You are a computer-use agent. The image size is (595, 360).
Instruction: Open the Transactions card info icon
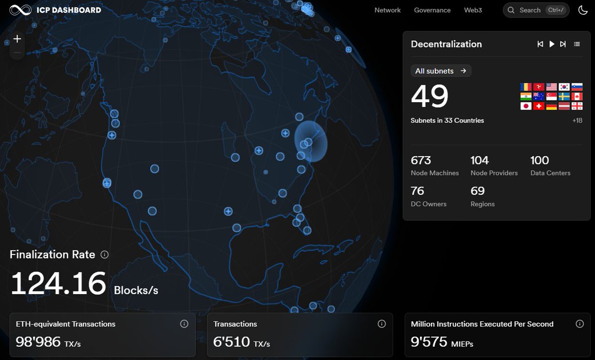(x=382, y=324)
